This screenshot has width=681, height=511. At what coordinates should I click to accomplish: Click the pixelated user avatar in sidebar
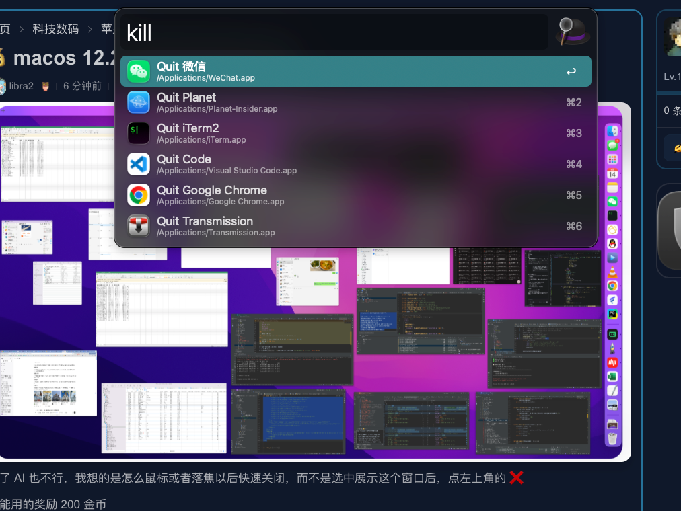tap(673, 37)
